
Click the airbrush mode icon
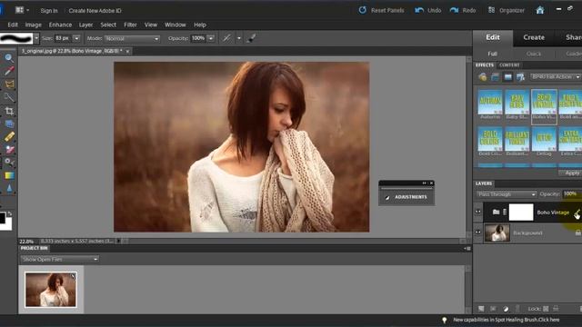pos(226,38)
